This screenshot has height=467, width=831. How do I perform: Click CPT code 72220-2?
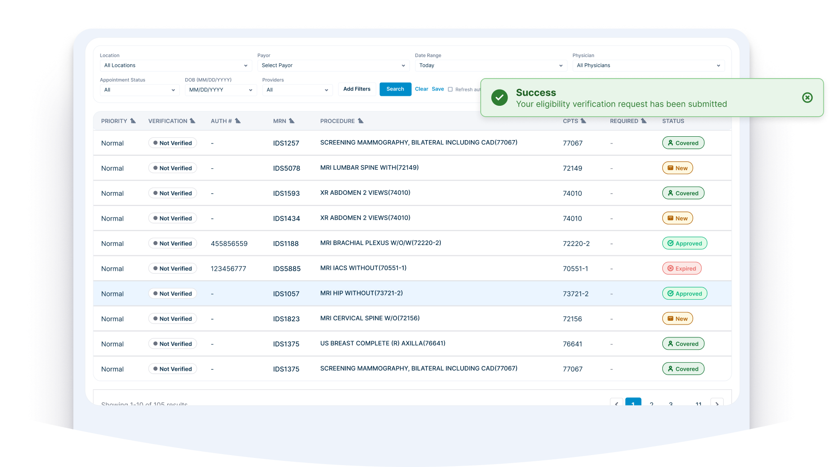click(x=577, y=244)
